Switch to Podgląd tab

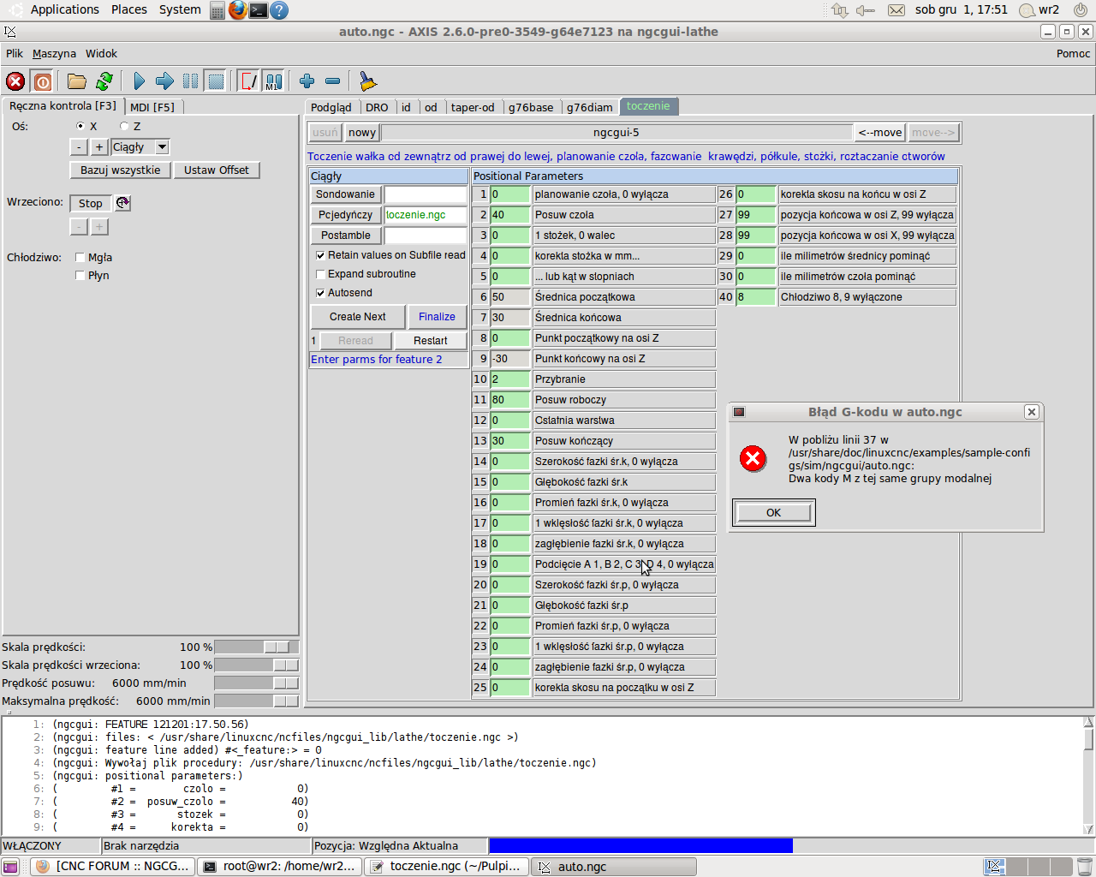(331, 107)
